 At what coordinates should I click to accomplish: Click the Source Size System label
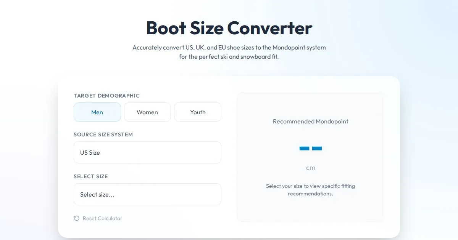coord(103,134)
